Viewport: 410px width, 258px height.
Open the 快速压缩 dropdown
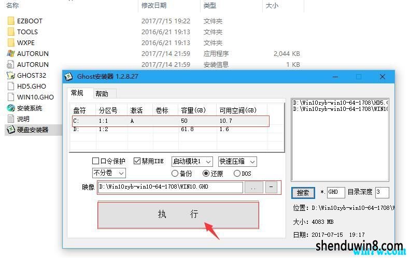237,162
